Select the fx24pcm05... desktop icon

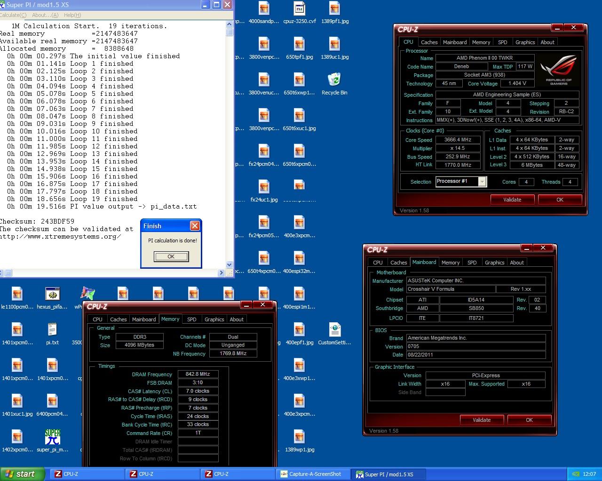coord(264,227)
